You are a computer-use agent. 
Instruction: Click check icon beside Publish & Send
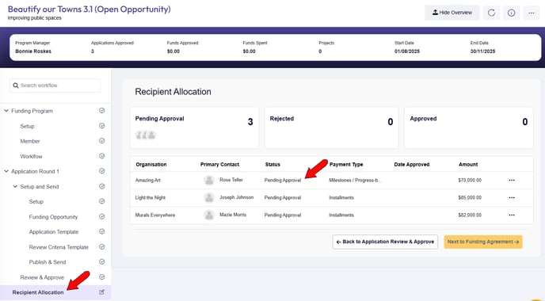[x=102, y=261]
